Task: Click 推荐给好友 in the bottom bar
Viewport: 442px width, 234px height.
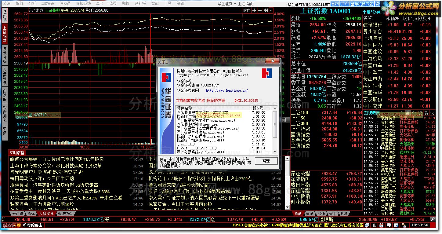Action: [33, 225]
